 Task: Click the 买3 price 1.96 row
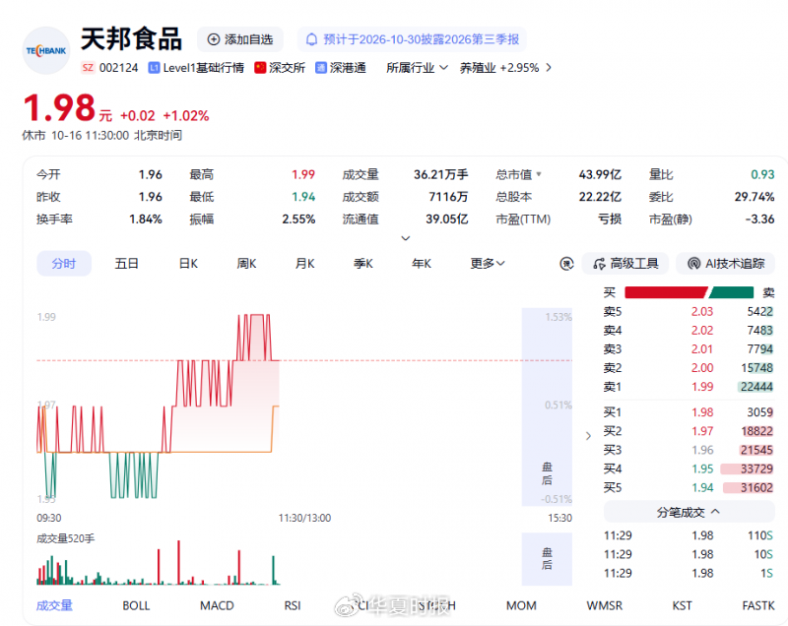(688, 450)
